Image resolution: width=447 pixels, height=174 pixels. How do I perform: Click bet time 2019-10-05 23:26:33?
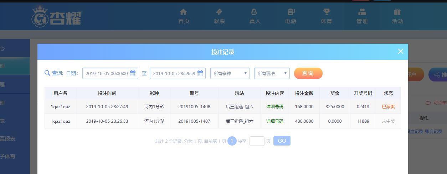click(107, 121)
